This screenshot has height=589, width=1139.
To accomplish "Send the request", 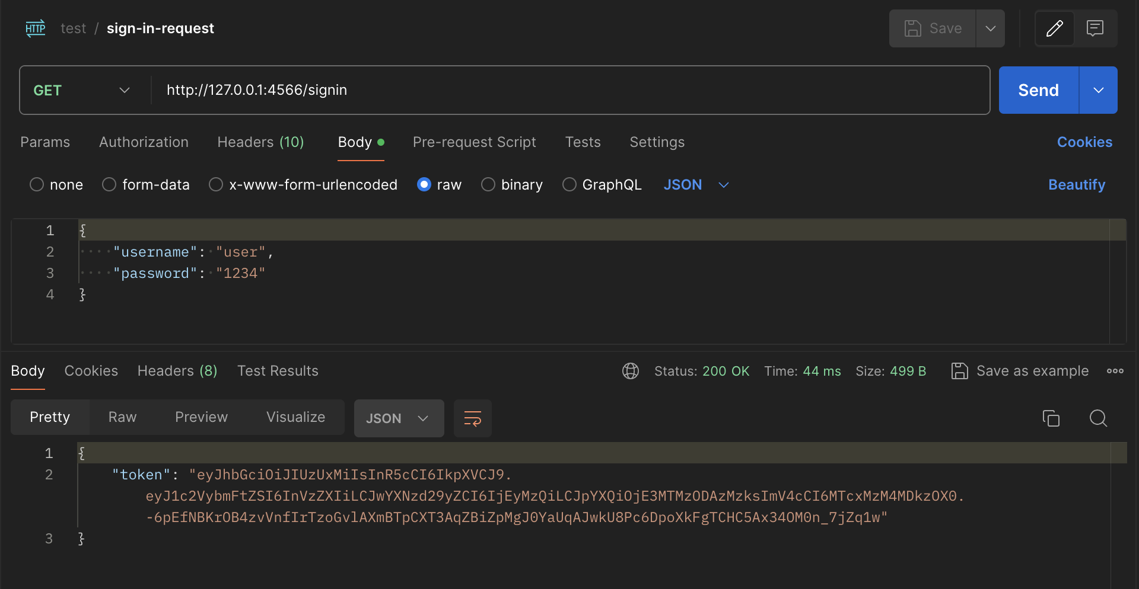I will point(1039,90).
